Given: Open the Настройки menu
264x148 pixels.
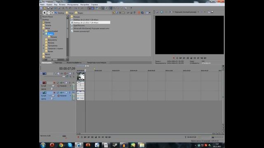Looking at the screenshot, I should click(x=85, y=5).
